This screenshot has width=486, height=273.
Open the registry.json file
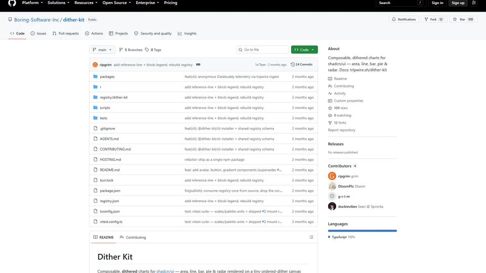(109, 201)
